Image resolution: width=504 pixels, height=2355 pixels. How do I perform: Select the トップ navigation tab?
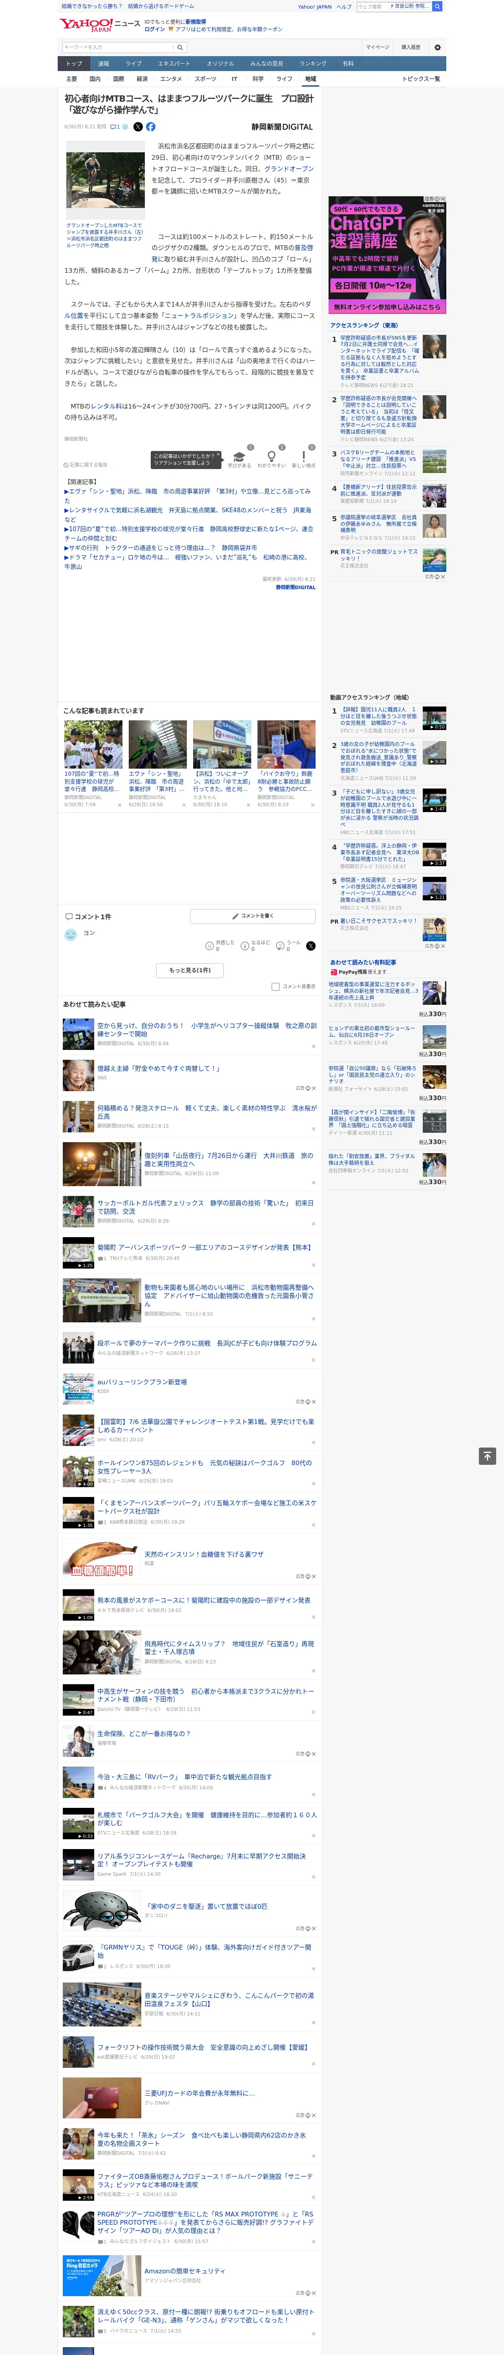tap(74, 63)
